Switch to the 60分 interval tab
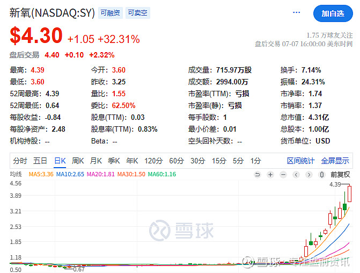360x273 pixels. tap(177, 161)
